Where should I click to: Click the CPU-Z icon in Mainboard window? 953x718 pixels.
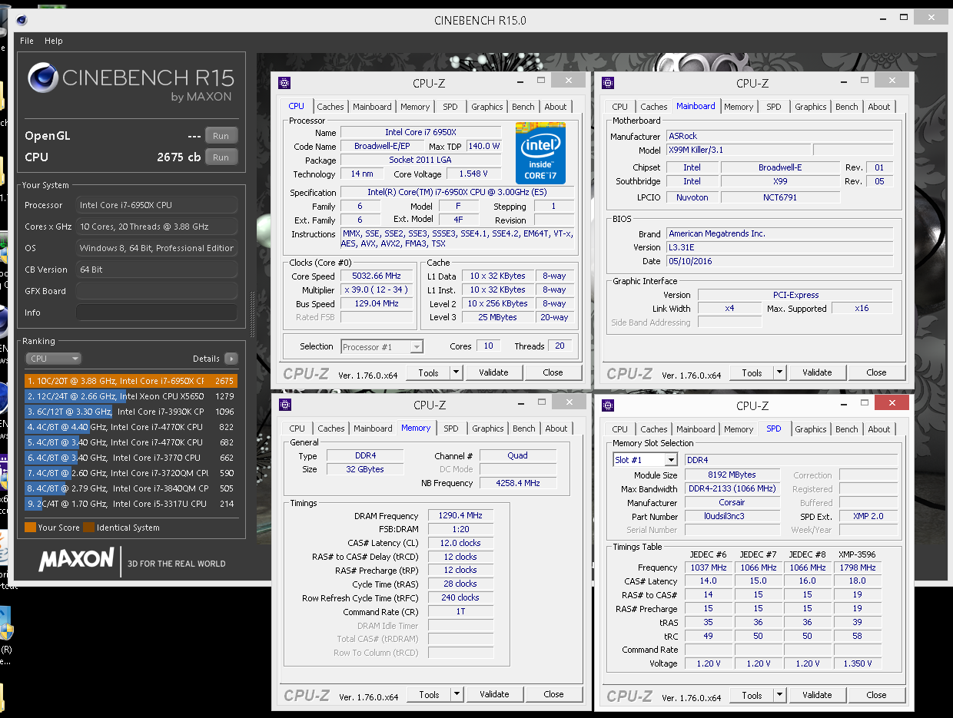(608, 83)
